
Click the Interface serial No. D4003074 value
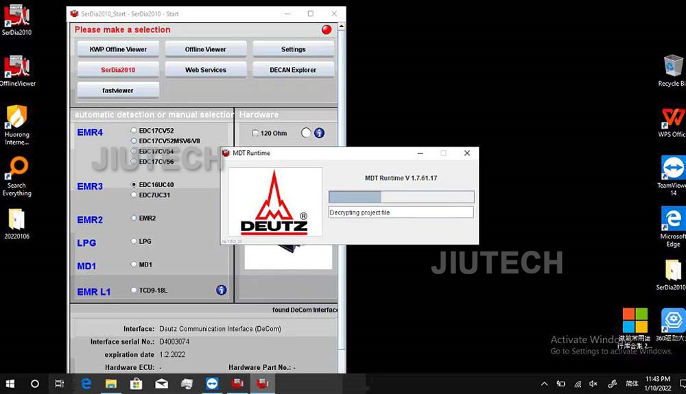[174, 342]
